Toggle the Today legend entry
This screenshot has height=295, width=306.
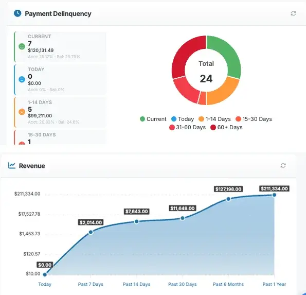point(183,119)
